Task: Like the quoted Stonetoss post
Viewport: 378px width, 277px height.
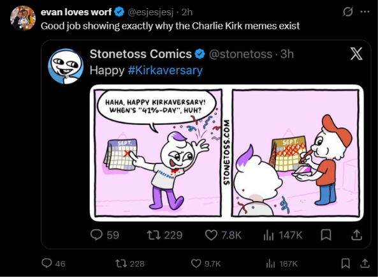Action: click(223, 235)
